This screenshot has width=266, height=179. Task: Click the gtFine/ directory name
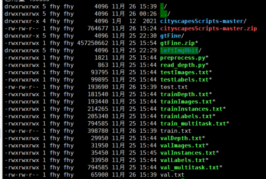click(x=172, y=36)
